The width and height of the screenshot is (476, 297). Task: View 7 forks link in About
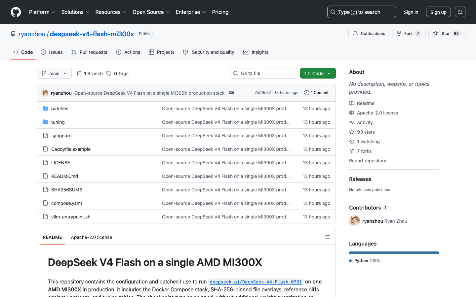click(x=360, y=151)
